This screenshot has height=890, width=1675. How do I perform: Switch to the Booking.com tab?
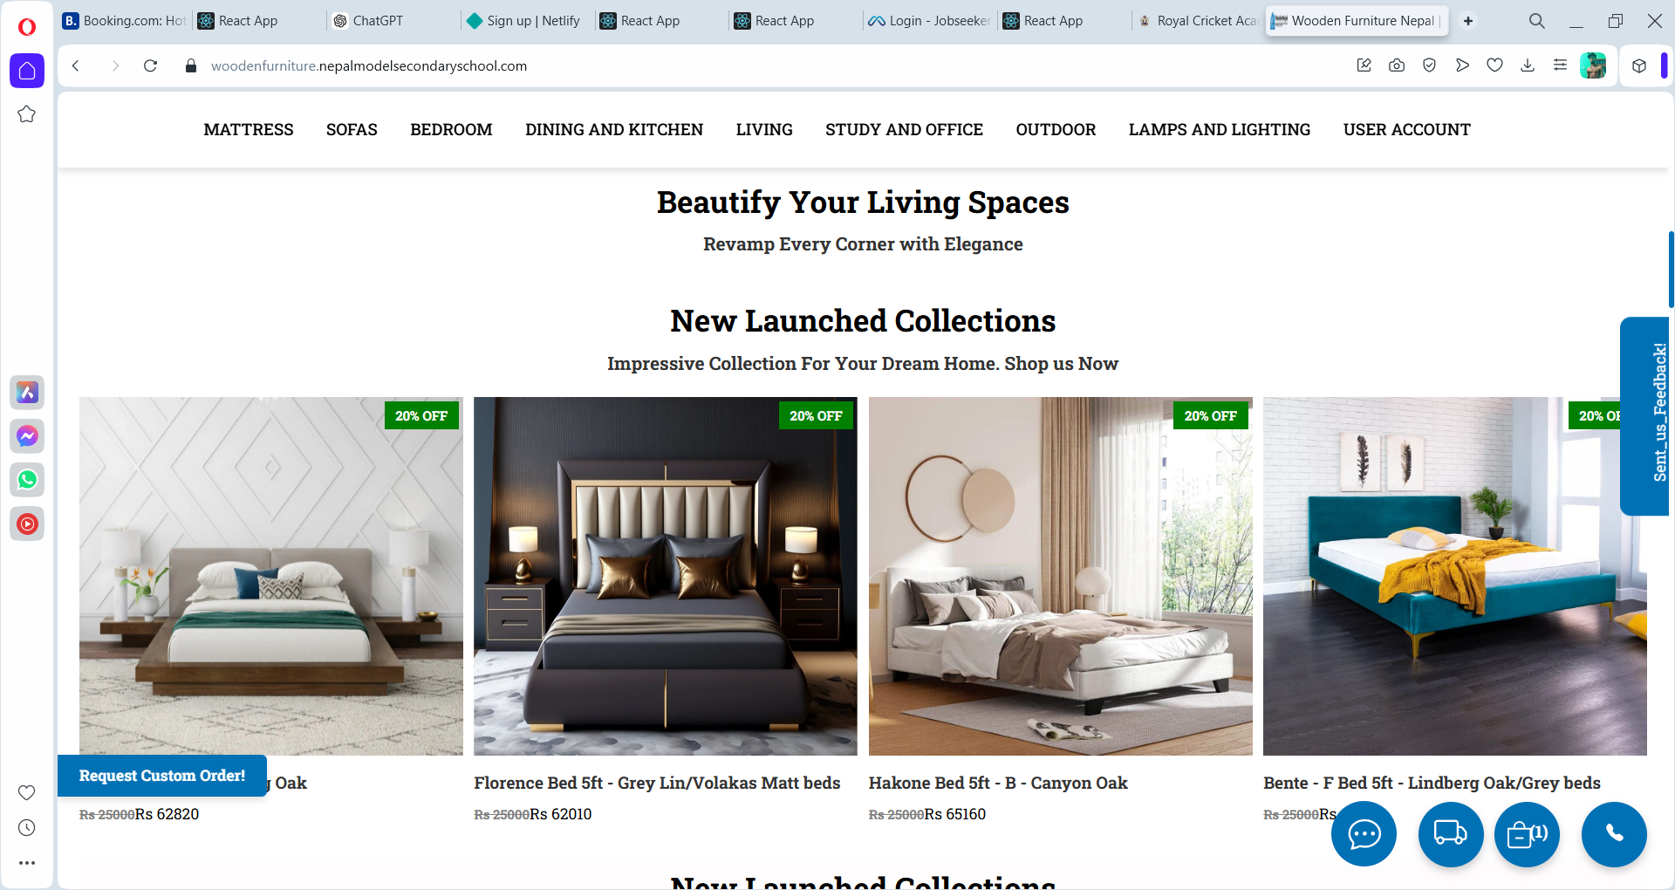pyautogui.click(x=124, y=21)
